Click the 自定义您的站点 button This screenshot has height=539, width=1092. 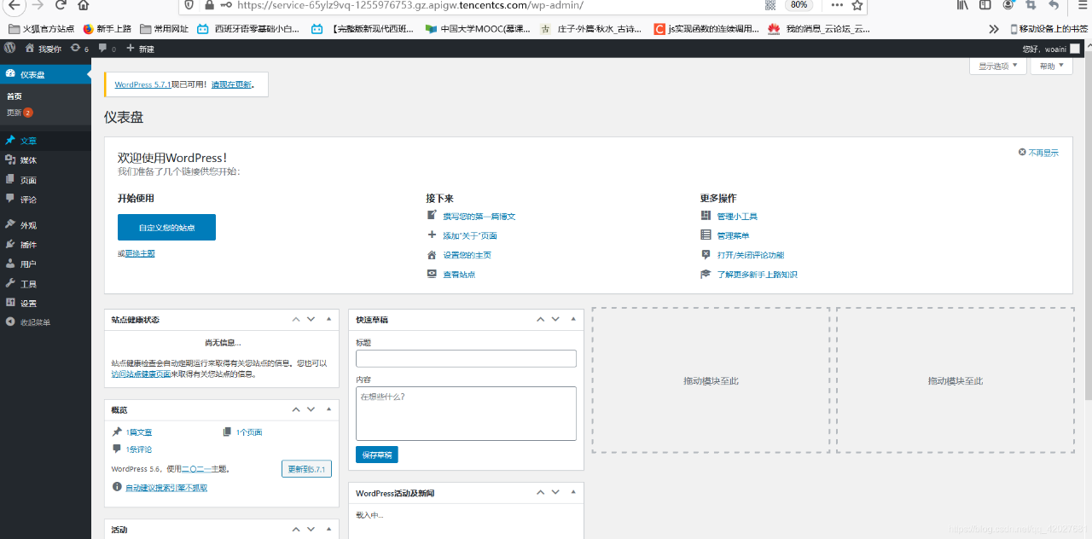click(166, 228)
